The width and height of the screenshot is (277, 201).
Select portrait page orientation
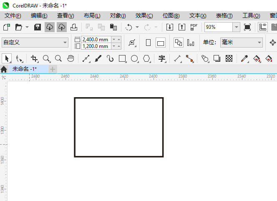(x=148, y=43)
